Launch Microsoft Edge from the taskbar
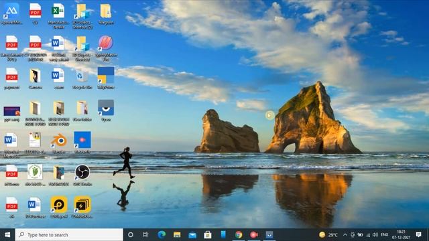 click(162, 235)
